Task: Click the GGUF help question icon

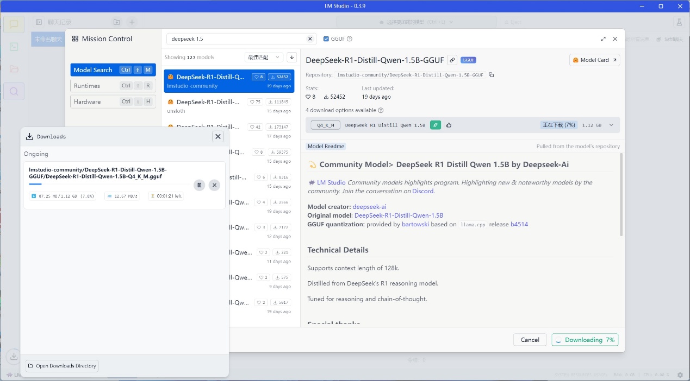Action: pos(350,39)
